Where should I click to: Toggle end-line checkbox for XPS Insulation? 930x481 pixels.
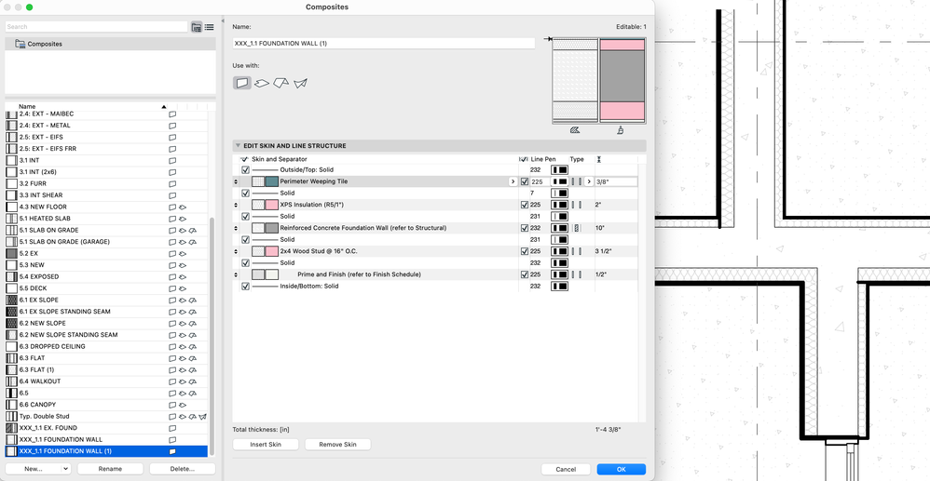(525, 205)
